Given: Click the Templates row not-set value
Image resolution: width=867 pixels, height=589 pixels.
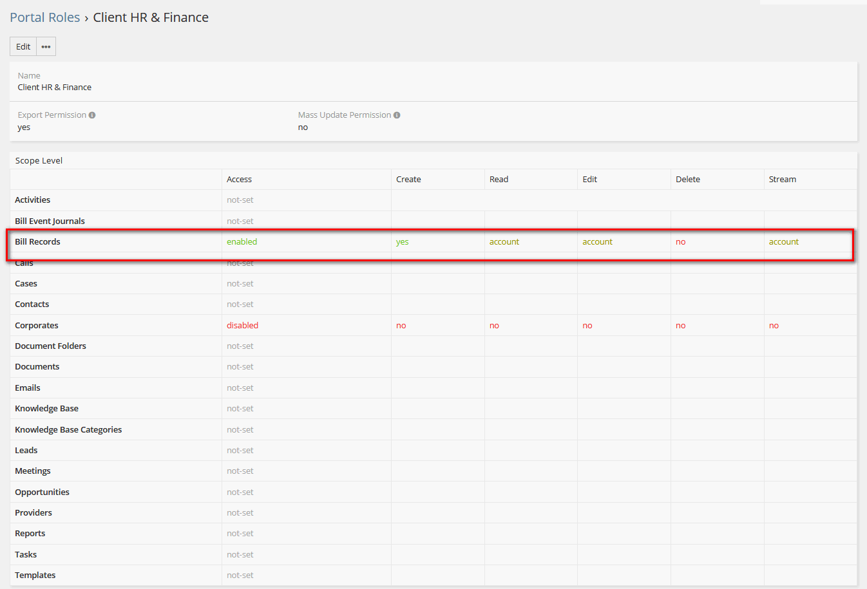Looking at the screenshot, I should click(240, 575).
